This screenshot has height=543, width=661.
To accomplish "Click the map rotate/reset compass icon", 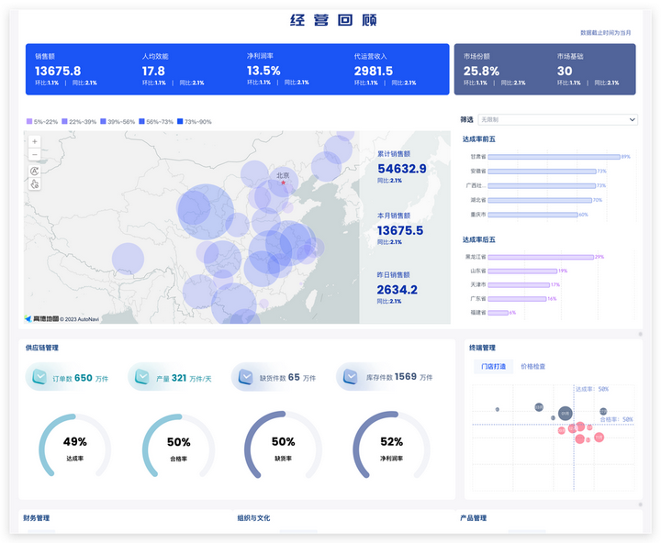I will (35, 171).
